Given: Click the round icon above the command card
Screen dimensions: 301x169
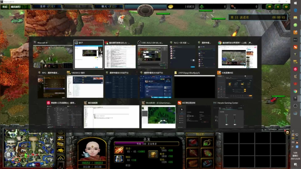Looking at the screenshot, I should point(287,132).
